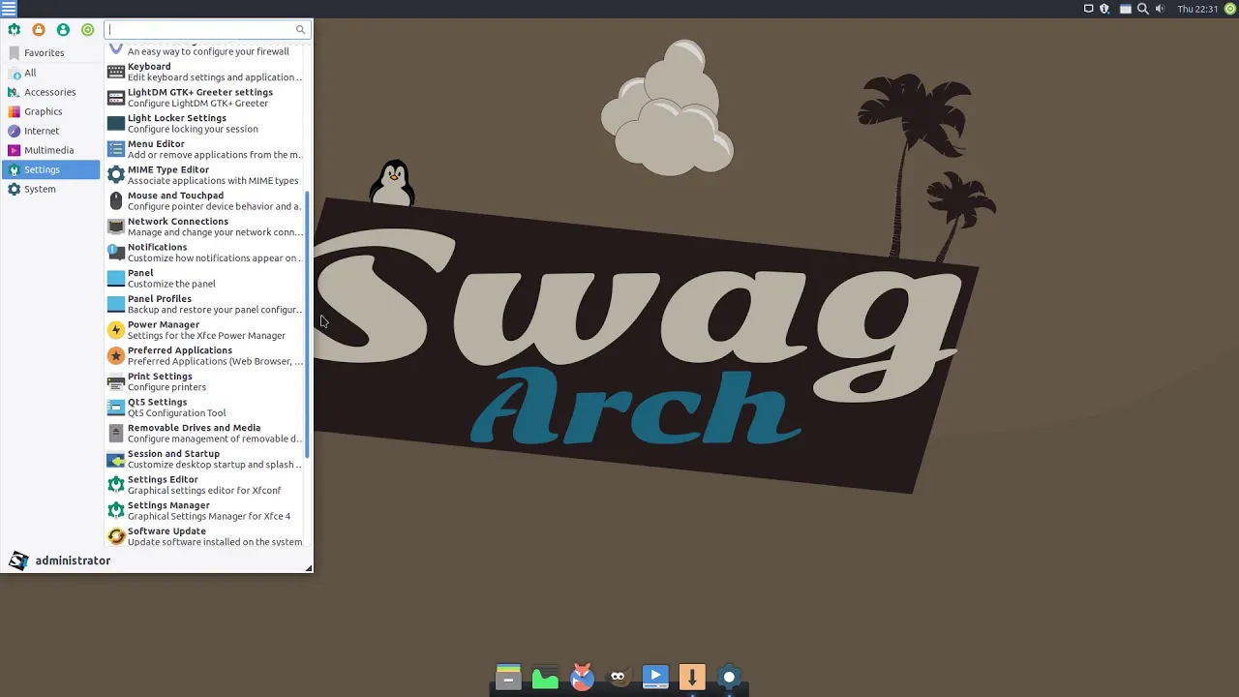The width and height of the screenshot is (1239, 697).
Task: Launch the Menu Editor
Action: pos(204,150)
